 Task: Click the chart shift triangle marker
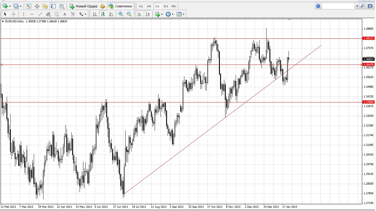pyautogui.click(x=289, y=20)
